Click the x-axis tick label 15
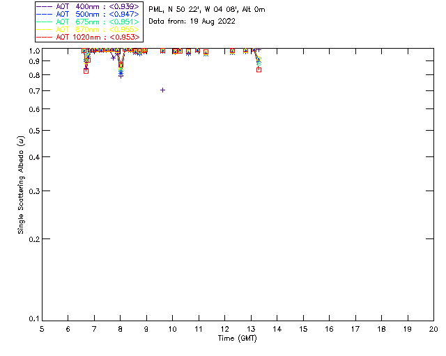 [303, 329]
